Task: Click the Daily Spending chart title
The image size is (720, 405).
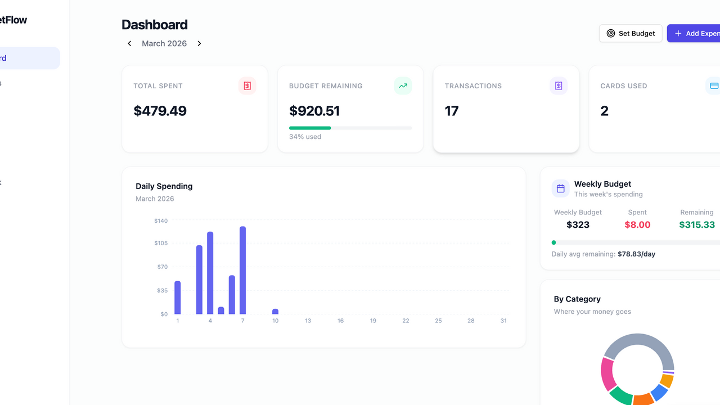Action: 164,186
